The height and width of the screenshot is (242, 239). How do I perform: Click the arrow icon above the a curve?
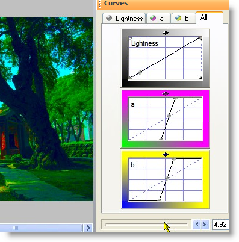click(x=166, y=93)
